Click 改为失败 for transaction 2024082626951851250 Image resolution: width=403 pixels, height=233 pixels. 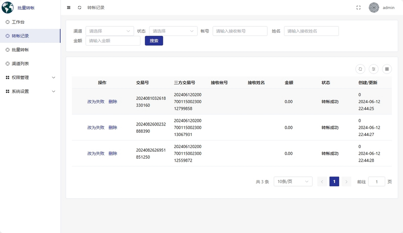96,153
